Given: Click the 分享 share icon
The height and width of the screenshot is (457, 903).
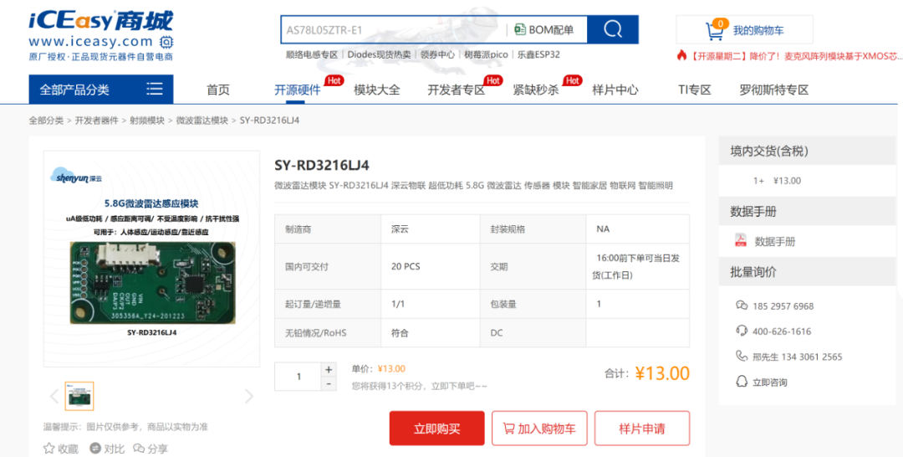Looking at the screenshot, I should [x=139, y=448].
